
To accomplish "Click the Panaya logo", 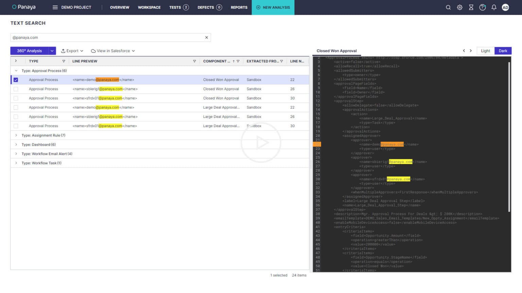I will pyautogui.click(x=24, y=7).
